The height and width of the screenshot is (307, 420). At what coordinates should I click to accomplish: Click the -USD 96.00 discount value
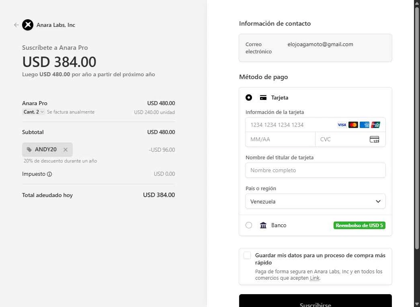[162, 150]
